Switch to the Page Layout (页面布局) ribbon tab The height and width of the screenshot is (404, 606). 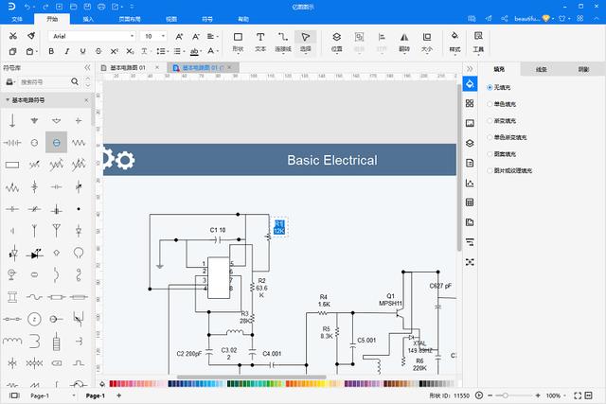130,19
